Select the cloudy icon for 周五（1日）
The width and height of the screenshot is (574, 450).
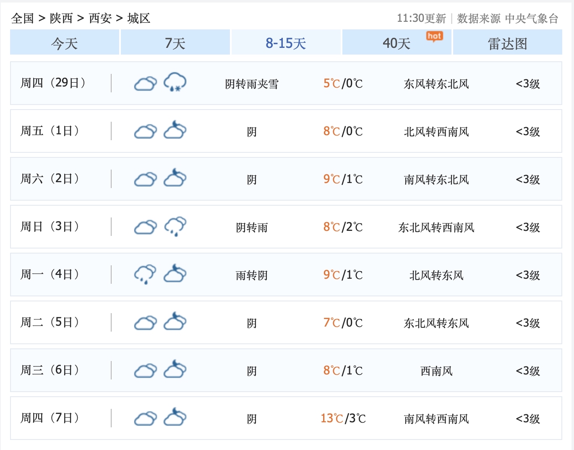tap(145, 131)
